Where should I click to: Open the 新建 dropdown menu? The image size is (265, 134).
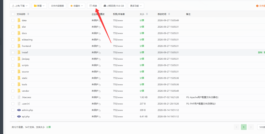pyautogui.click(x=39, y=6)
